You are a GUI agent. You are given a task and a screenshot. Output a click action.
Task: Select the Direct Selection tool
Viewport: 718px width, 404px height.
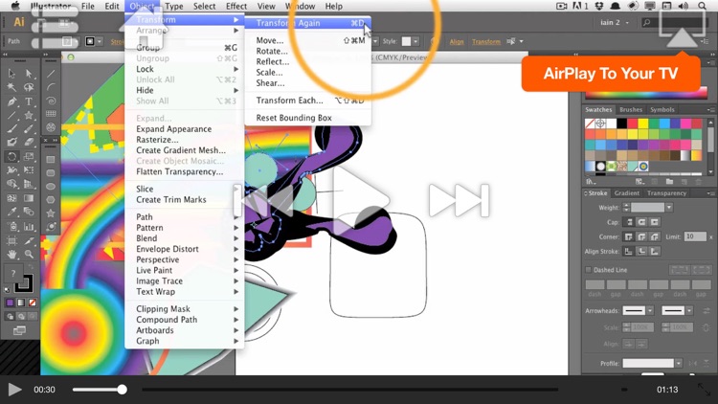(x=29, y=74)
